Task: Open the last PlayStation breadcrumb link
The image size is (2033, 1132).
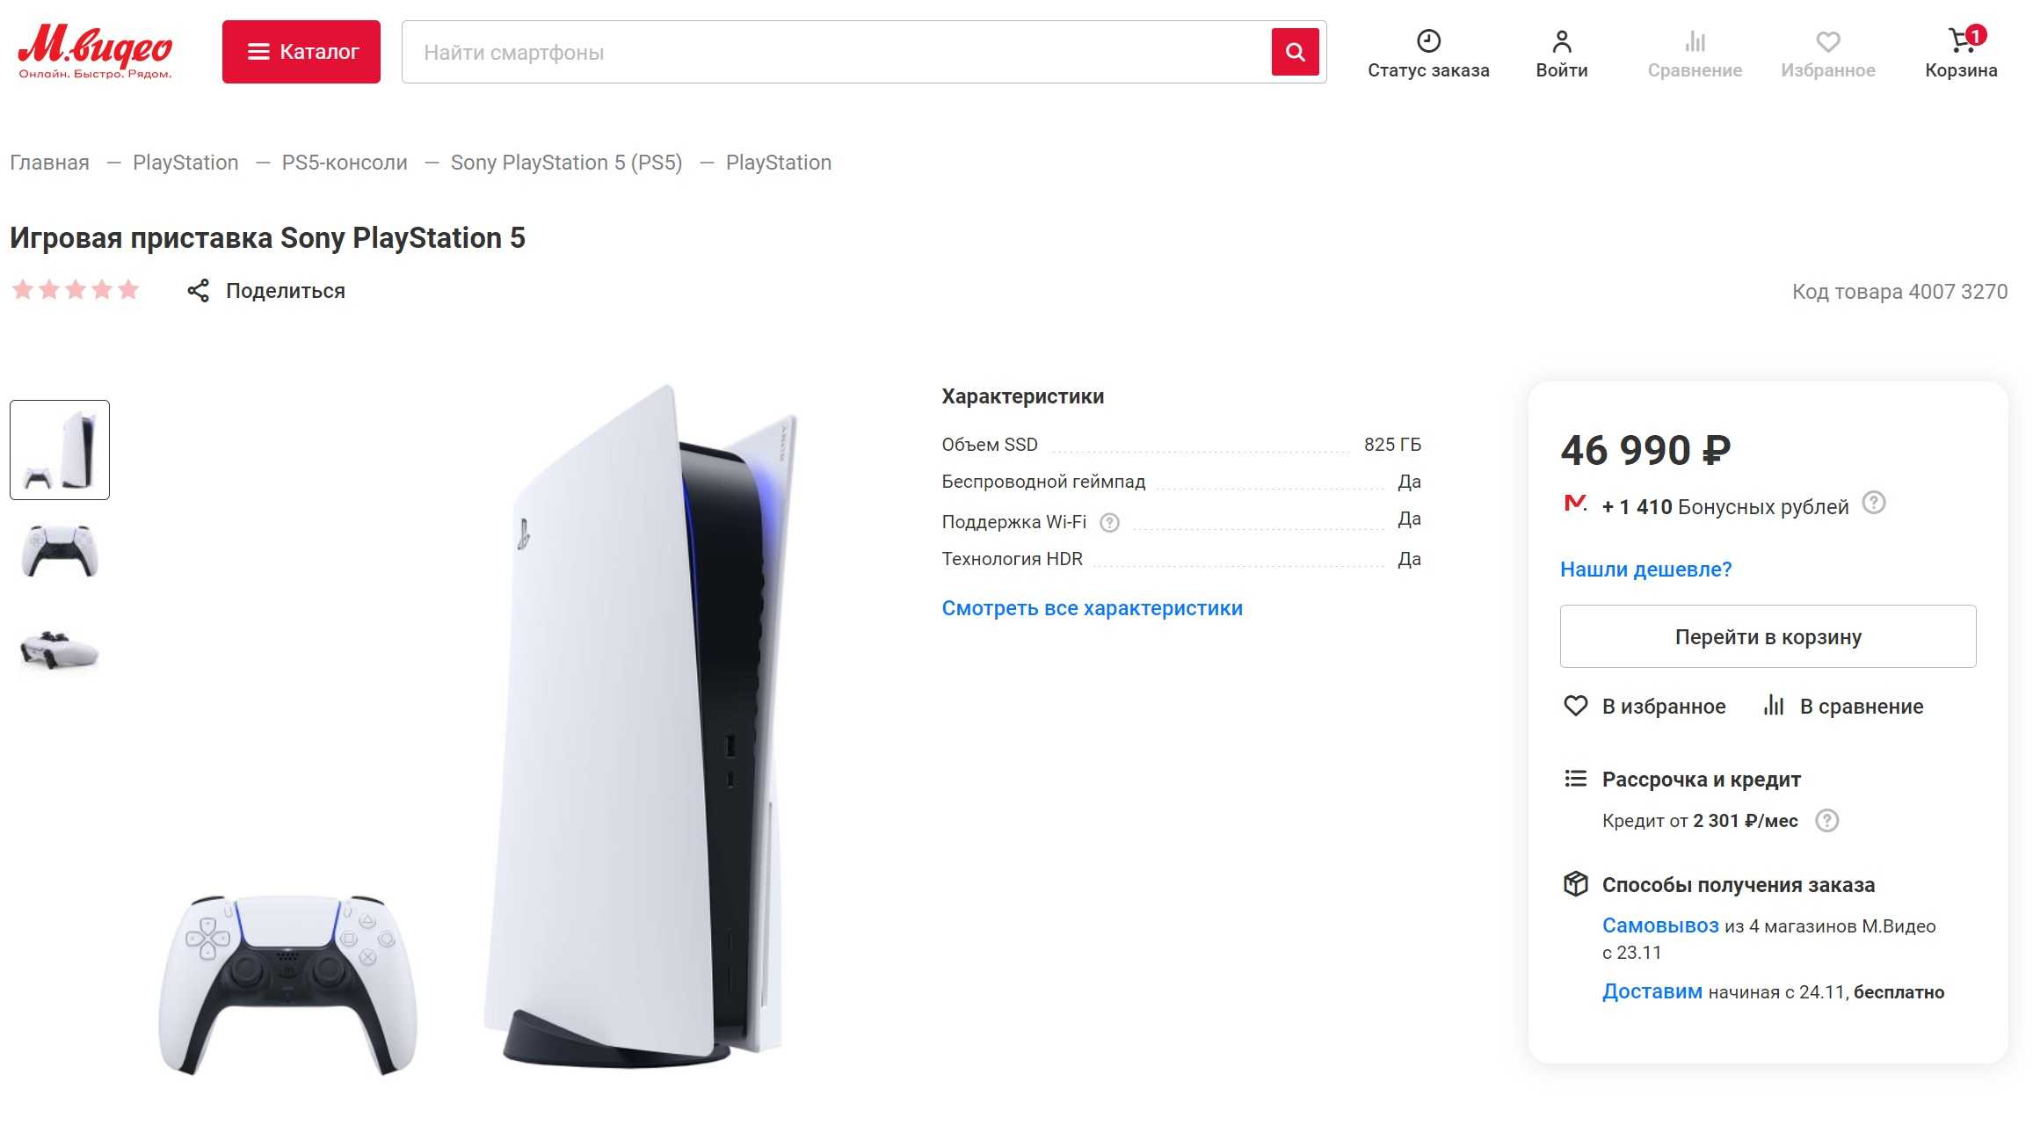Action: pyautogui.click(x=779, y=163)
